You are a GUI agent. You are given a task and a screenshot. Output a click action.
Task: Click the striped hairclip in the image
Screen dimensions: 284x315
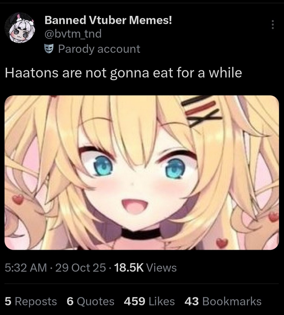coord(201,110)
